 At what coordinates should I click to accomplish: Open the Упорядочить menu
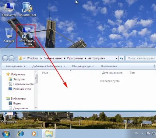tap(15, 66)
